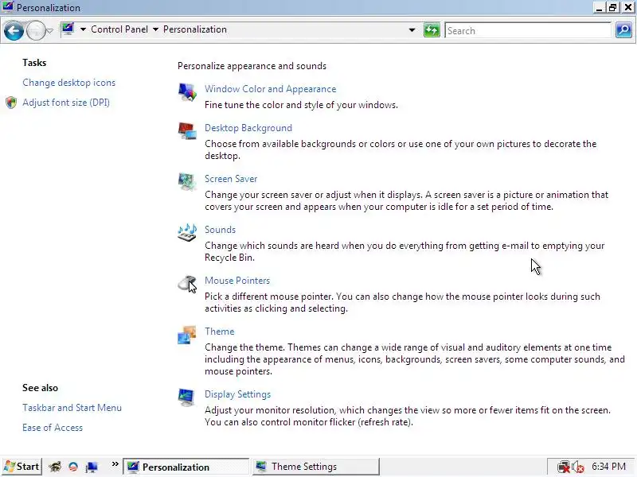The height and width of the screenshot is (477, 637).
Task: Click Control Panel in the breadcrumb
Action: point(119,29)
